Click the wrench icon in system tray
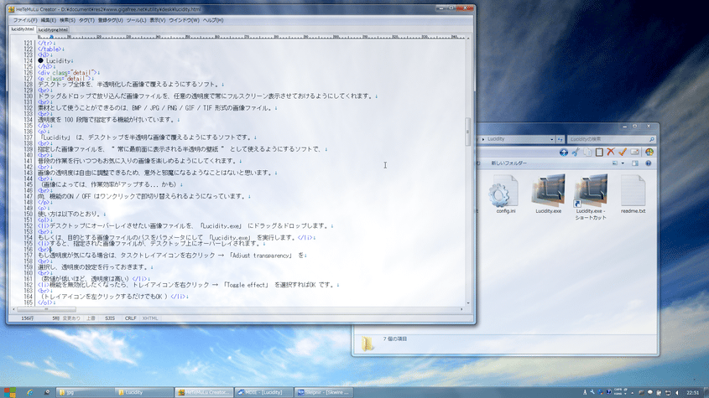 [592, 392]
